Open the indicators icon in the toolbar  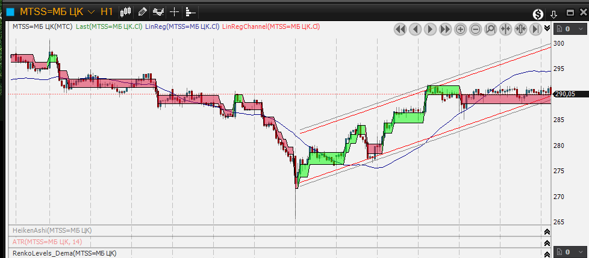tap(158, 11)
